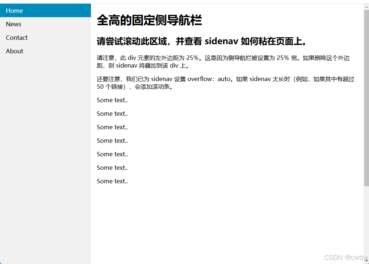Select the About sidebar link
The height and width of the screenshot is (264, 369).
(45, 51)
